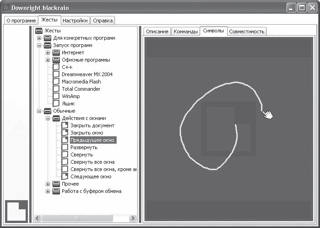Image resolution: width=320 pixels, height=228 pixels.
Task: Click the icon beside WinAmp entry
Action: [56, 96]
